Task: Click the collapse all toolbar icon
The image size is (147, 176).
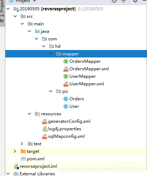Action: click(x=124, y=1)
